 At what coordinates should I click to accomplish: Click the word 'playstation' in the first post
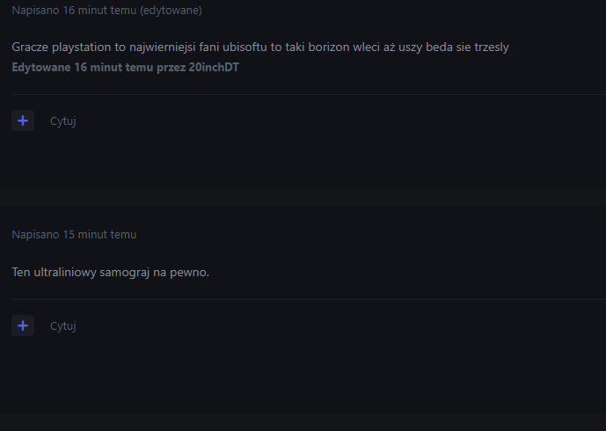[x=80, y=47]
